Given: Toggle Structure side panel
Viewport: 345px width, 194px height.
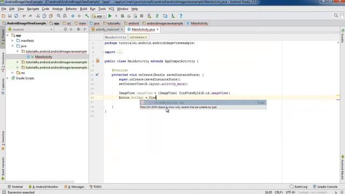Looking at the screenshot, I should [x=3, y=63].
